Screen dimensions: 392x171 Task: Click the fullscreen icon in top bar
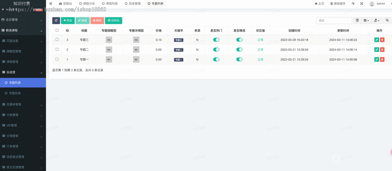362,4
